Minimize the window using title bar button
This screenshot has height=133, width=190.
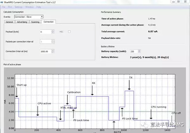174,2
